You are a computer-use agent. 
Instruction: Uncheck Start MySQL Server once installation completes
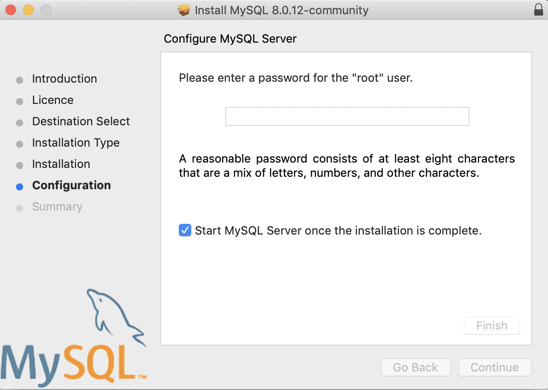coord(185,230)
